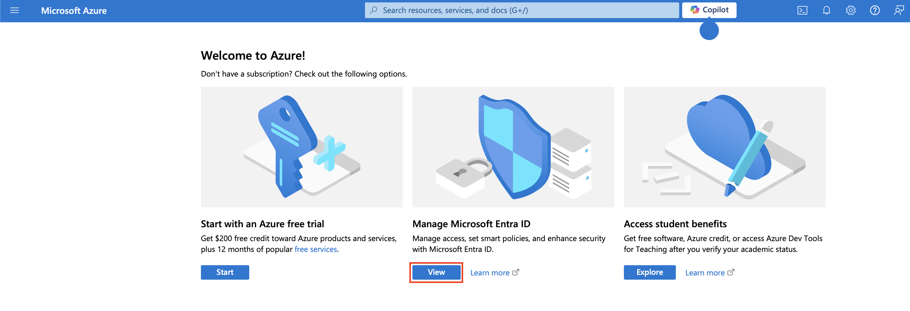This screenshot has width=910, height=311.
Task: Open the portal hamburger menu
Action: pos(15,11)
